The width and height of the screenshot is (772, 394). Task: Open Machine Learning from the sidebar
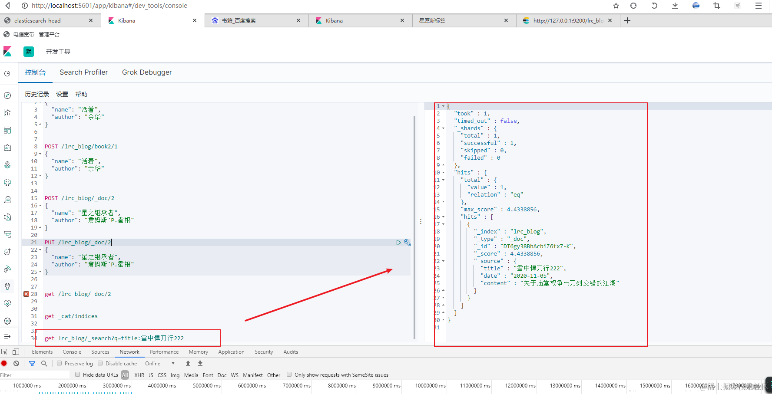(7, 182)
